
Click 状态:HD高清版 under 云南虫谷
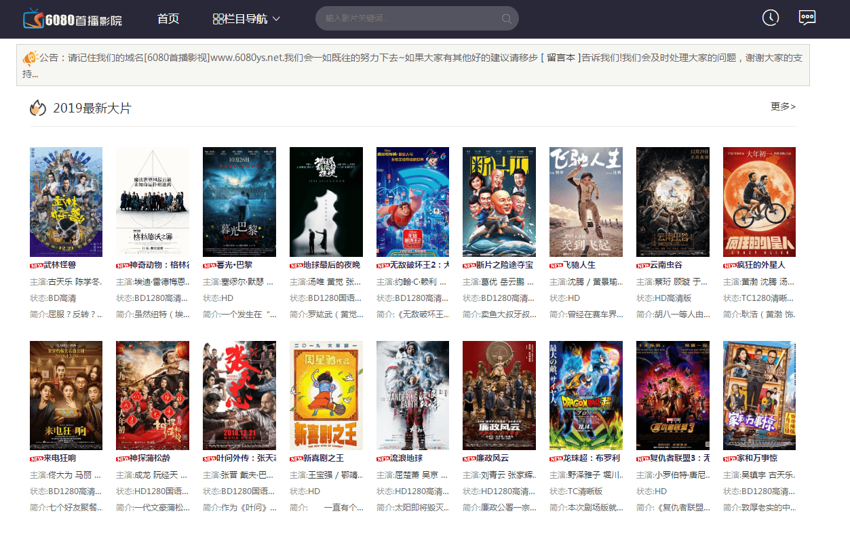tap(663, 298)
